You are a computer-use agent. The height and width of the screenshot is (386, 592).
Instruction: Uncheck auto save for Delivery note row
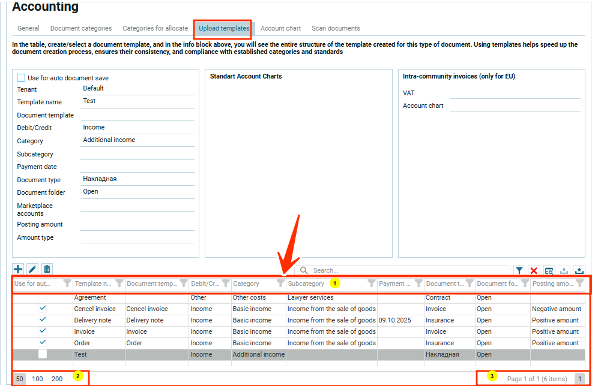tap(43, 320)
